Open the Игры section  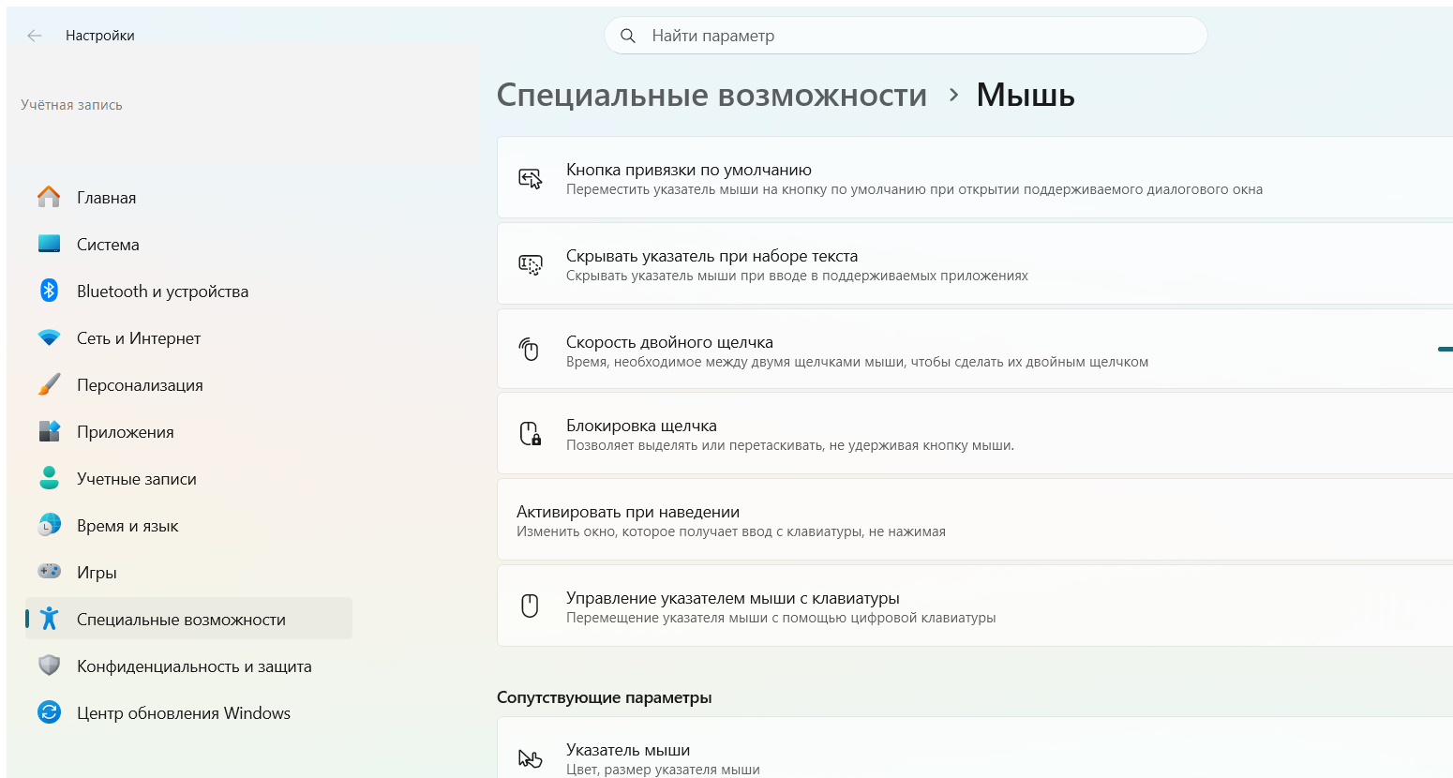point(189,572)
